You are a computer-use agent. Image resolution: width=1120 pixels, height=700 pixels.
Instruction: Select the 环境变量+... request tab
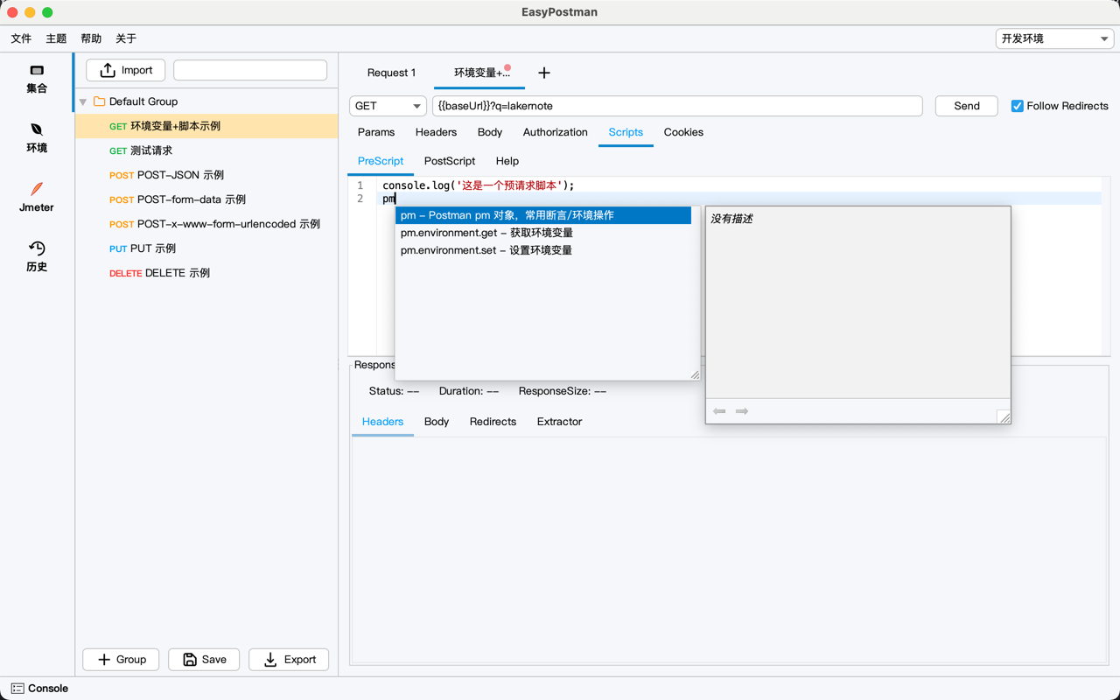[x=479, y=73]
